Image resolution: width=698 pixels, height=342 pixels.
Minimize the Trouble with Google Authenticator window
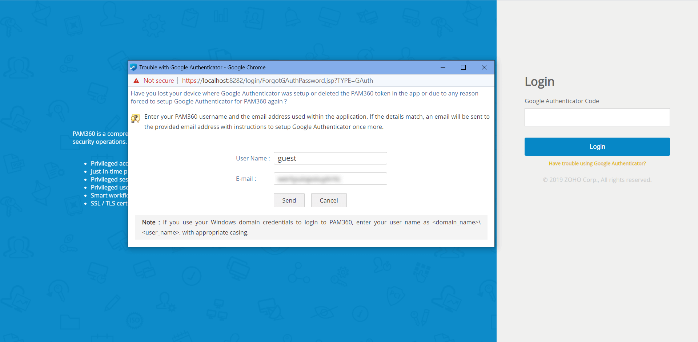pos(443,68)
